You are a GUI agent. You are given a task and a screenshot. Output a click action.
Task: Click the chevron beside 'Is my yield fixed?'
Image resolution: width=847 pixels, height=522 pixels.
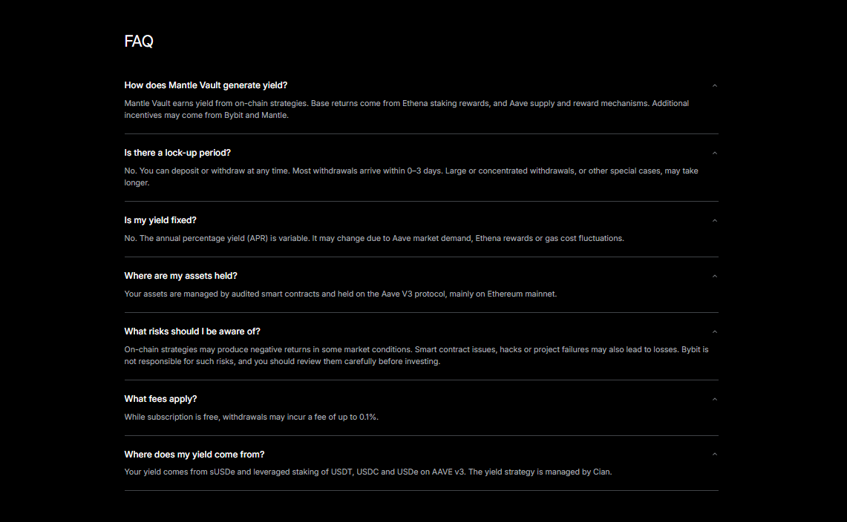point(714,221)
